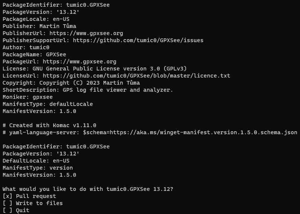Click the Created with Komac comment line
300x214 pixels.
[x=49, y=125]
